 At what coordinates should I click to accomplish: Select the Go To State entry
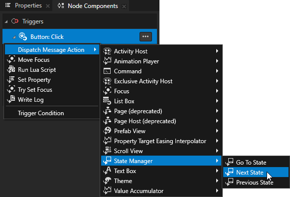[256, 163]
